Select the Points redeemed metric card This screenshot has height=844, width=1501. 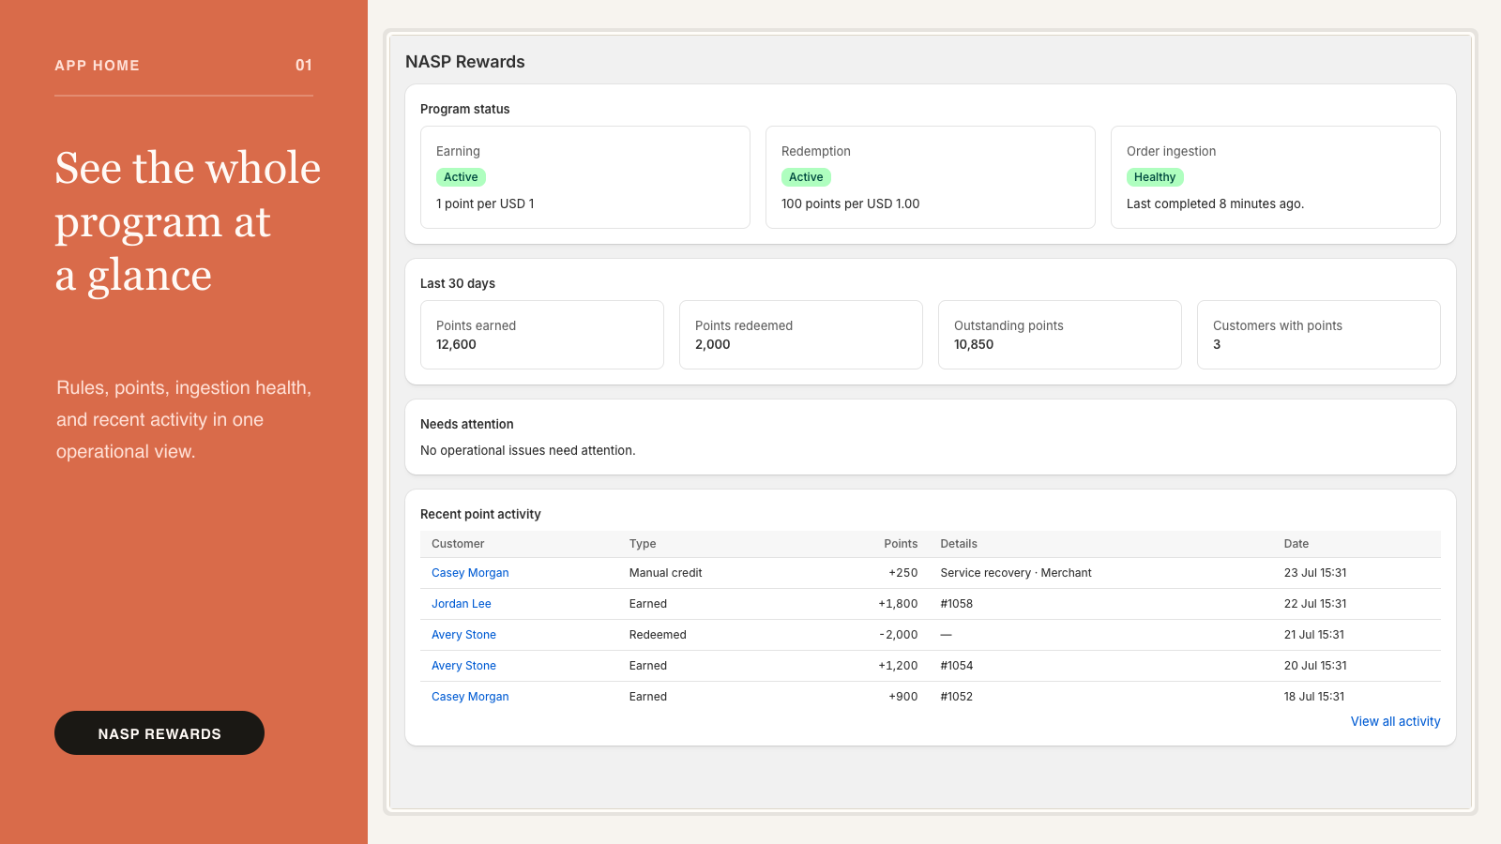tap(801, 335)
